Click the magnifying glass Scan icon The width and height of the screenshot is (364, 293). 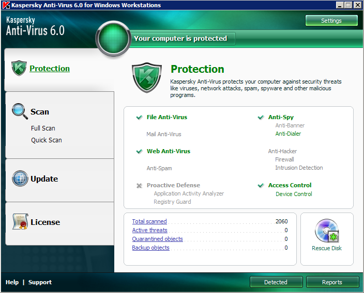point(20,111)
